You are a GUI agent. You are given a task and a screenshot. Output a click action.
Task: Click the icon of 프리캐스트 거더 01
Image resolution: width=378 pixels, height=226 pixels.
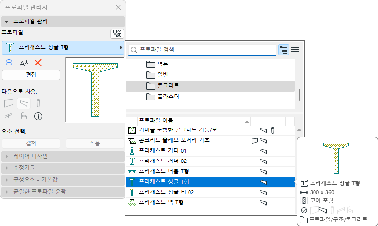point(132,151)
